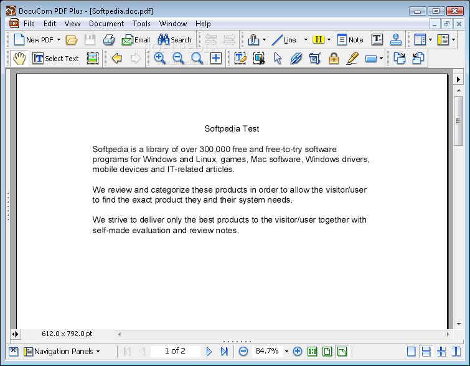Switch to continuous facing layout
This screenshot has width=470, height=366.
coord(441,351)
